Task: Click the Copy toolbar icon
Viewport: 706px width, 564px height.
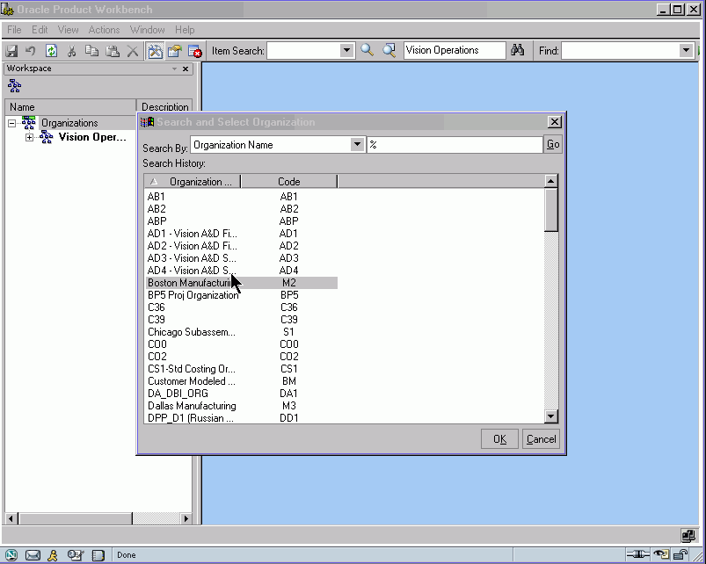Action: click(x=91, y=51)
